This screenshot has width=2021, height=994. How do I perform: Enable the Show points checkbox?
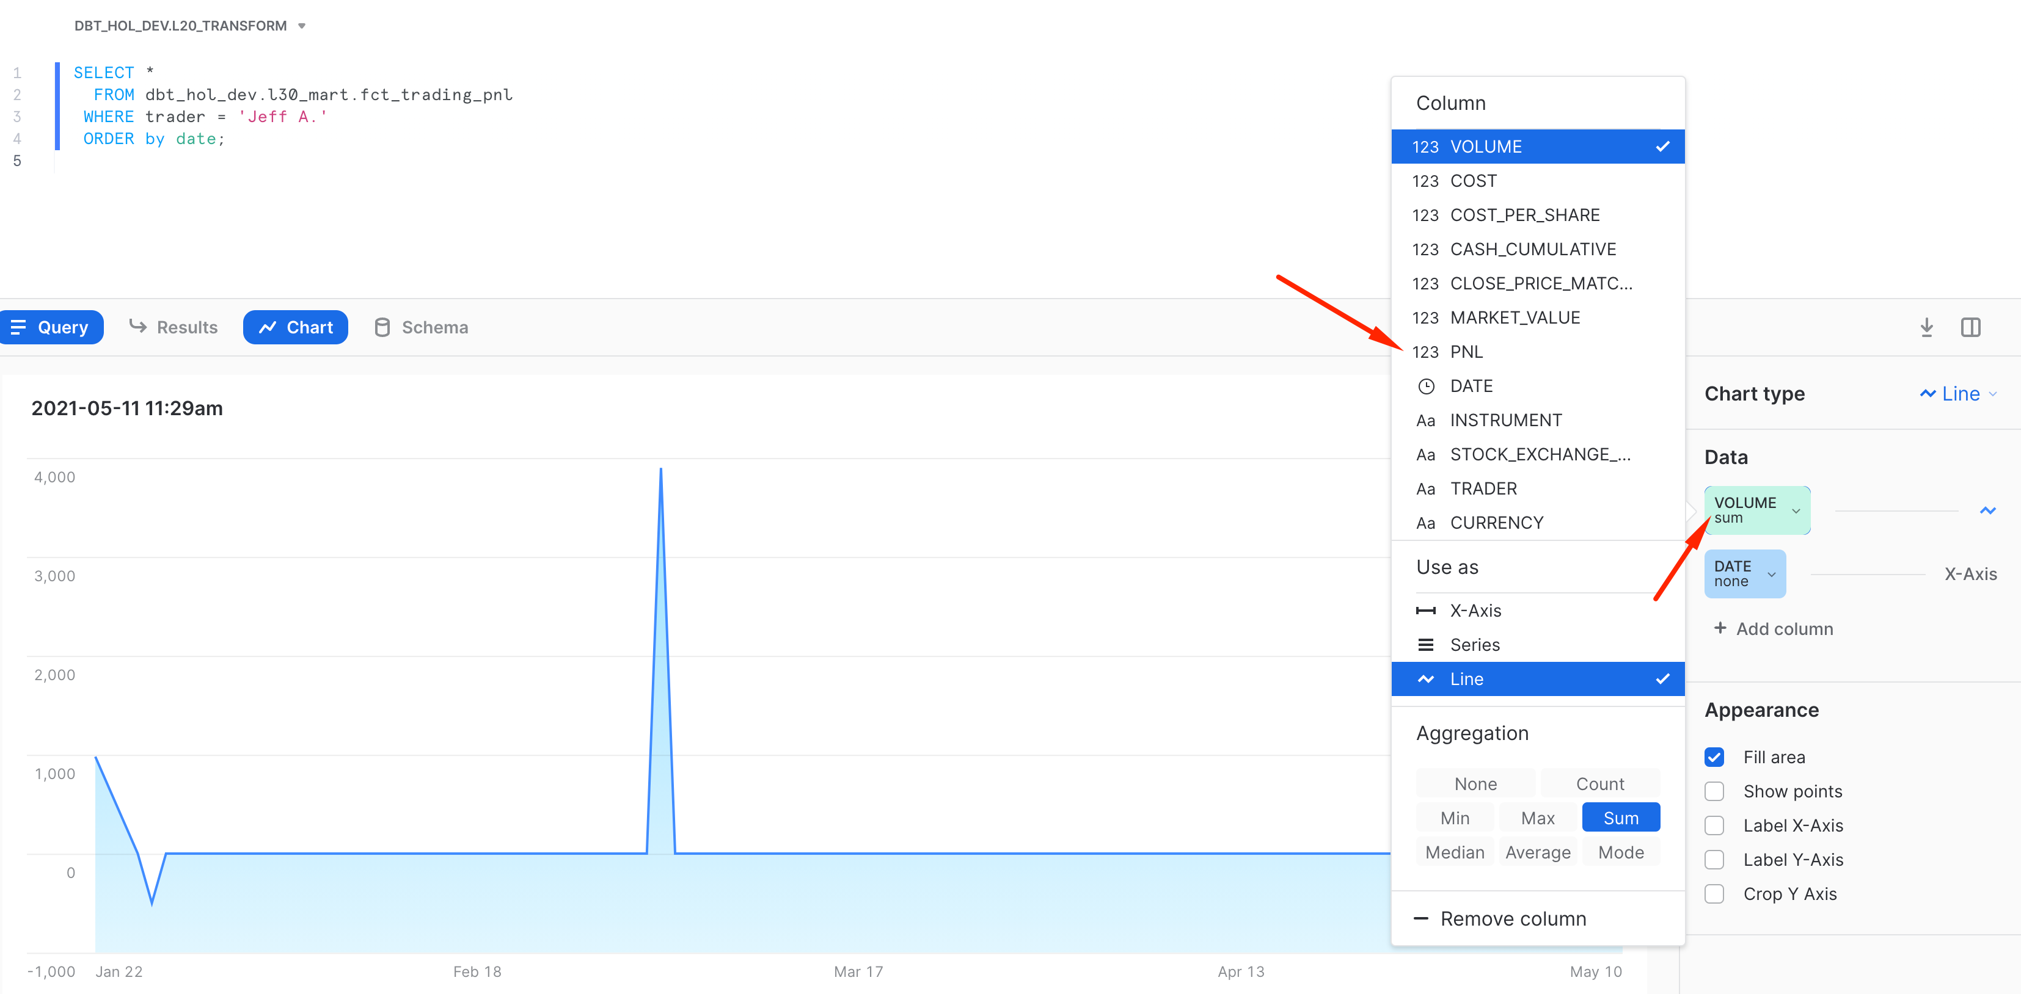1714,792
